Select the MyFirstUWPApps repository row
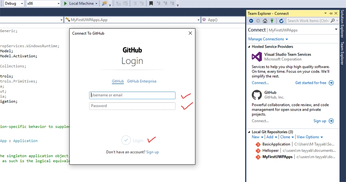This screenshot has width=346, height=182. pos(295,157)
